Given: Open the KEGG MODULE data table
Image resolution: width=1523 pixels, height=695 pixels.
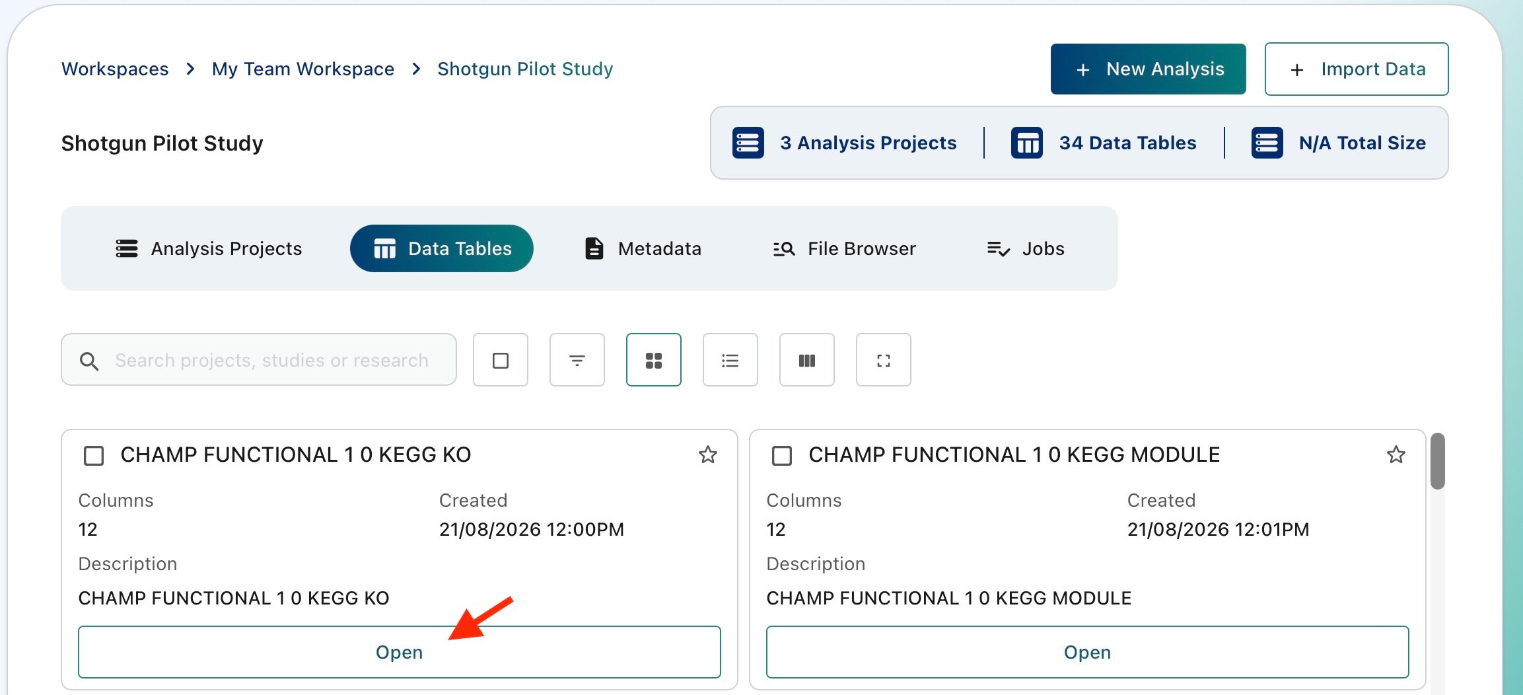Looking at the screenshot, I should [1088, 652].
